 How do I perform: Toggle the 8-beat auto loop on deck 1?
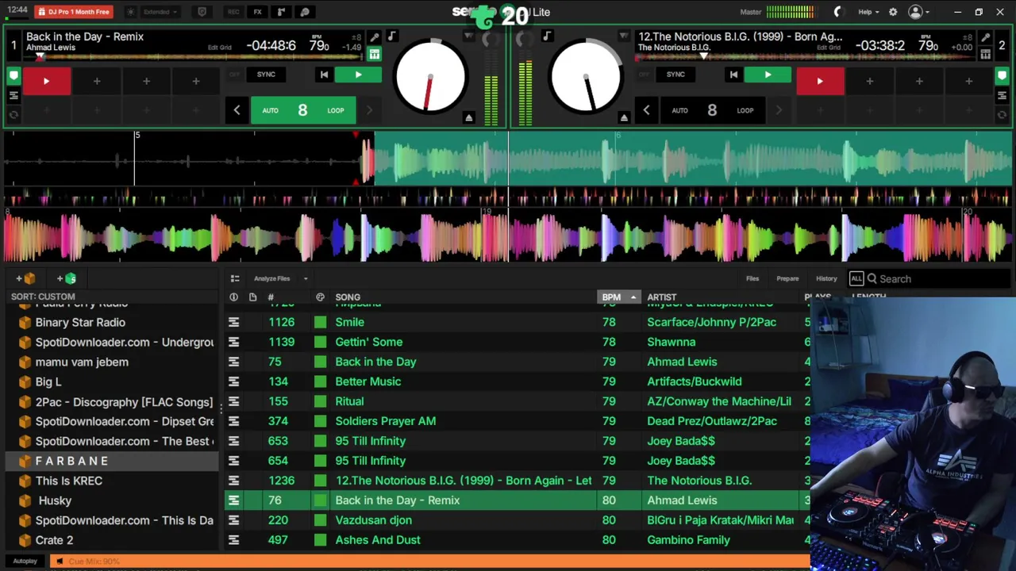pos(302,110)
